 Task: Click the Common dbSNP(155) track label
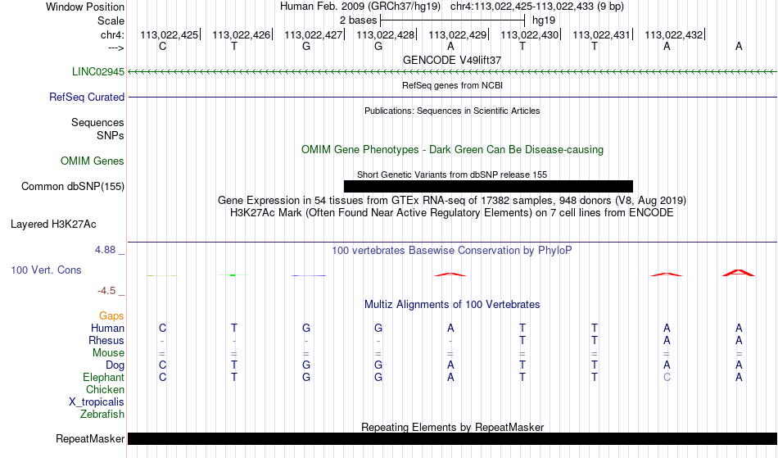click(x=73, y=187)
